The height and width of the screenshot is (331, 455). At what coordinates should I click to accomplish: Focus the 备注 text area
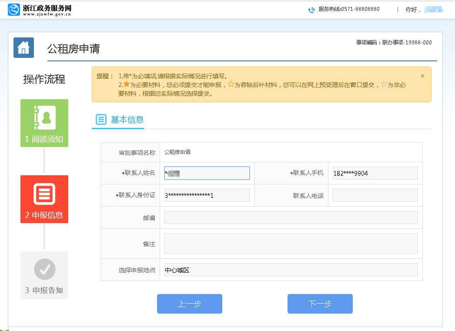coord(291,244)
